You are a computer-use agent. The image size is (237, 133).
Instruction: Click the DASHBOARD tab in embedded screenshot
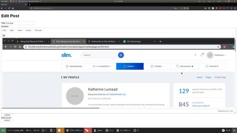(x=75, y=66)
